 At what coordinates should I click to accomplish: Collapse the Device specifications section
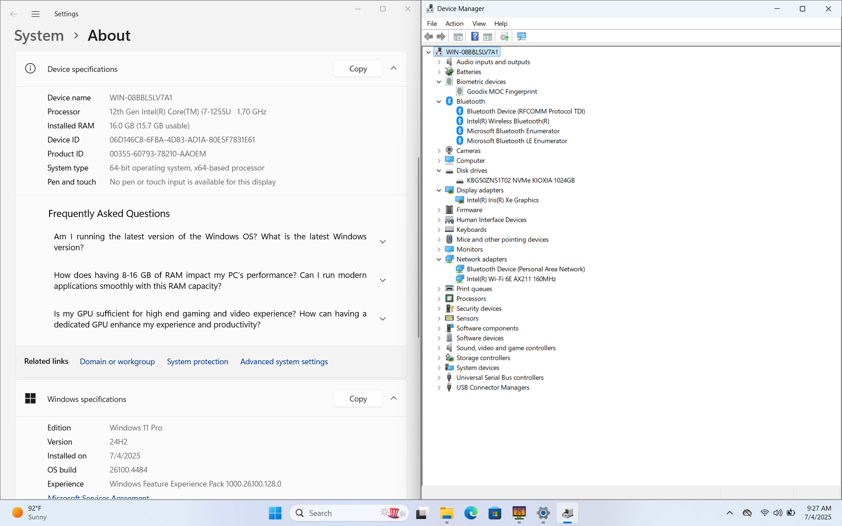pos(393,68)
